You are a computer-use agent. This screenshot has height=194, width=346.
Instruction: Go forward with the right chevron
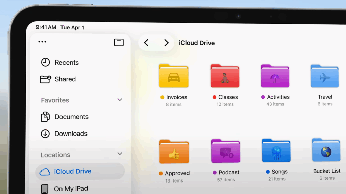[x=166, y=43]
